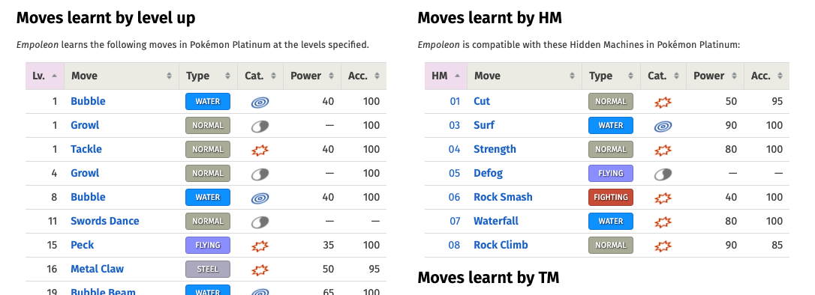Click the status category icon in the Defog row

tap(663, 174)
